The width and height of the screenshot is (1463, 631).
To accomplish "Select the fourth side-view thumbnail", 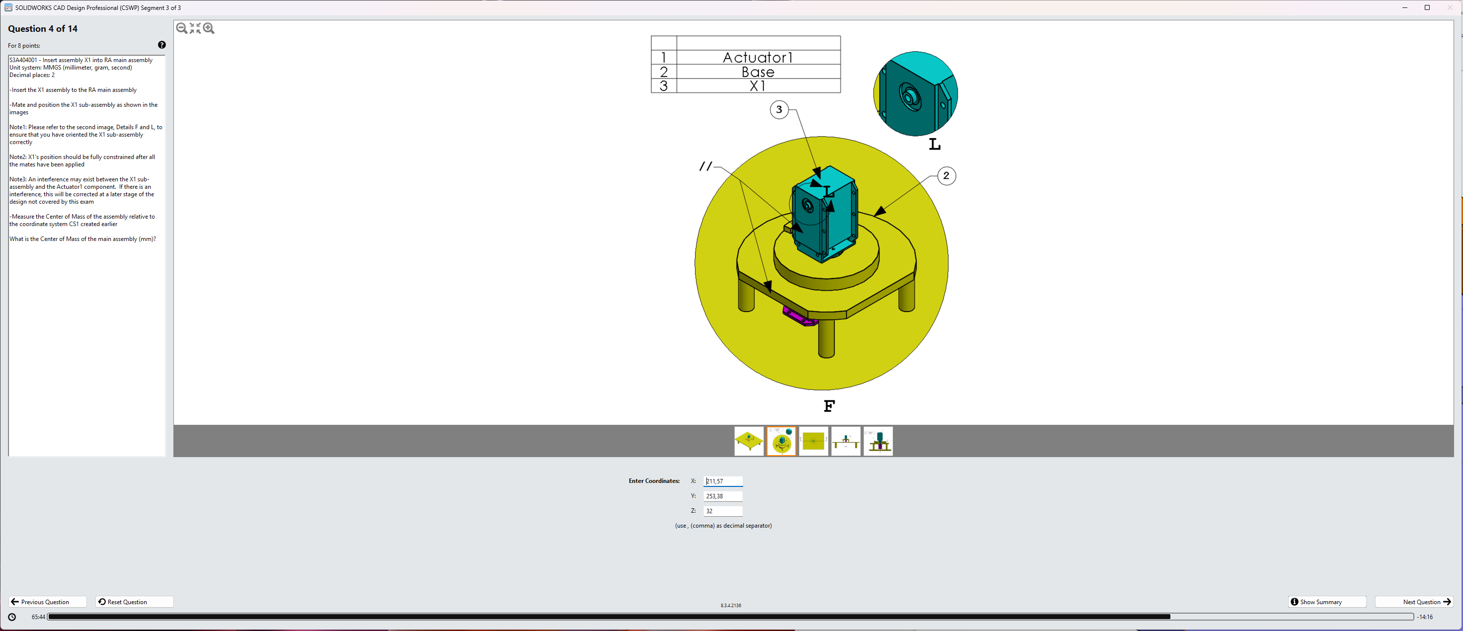I will point(846,441).
